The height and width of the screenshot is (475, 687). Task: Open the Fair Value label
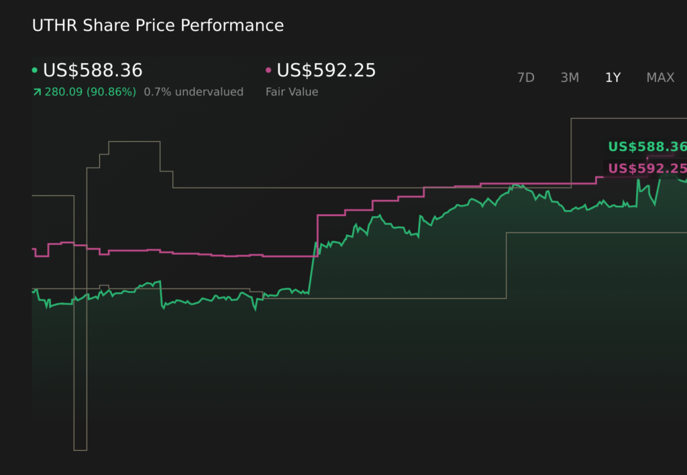(x=292, y=92)
